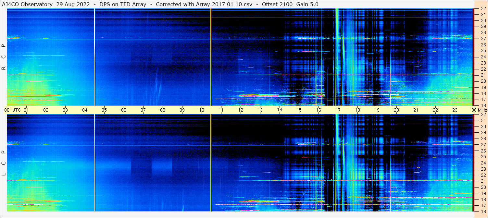Viewport: 488px width, 218px height.
Task: Click the "11" hour label on time axis
Action: point(221,110)
